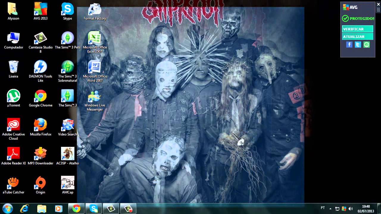Open the AVG 2013 desktop shortcut
This screenshot has height=214, width=381.
pyautogui.click(x=40, y=11)
